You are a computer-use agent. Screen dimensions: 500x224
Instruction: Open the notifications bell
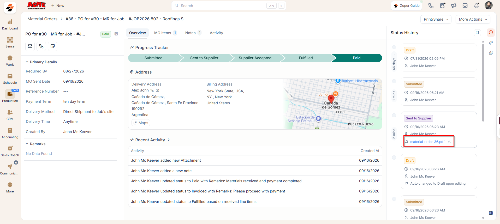[477, 5]
